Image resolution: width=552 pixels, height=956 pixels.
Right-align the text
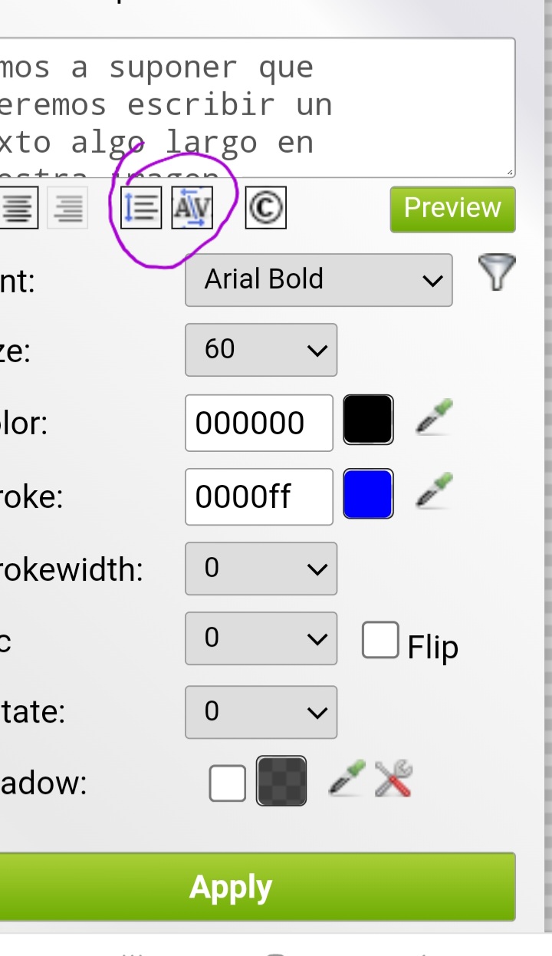point(67,208)
